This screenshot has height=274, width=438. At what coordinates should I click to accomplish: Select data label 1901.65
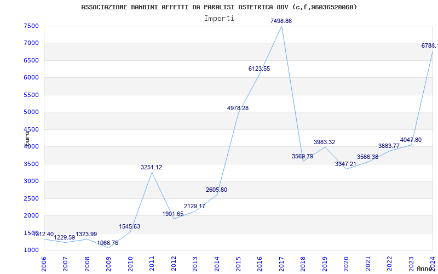(x=173, y=214)
